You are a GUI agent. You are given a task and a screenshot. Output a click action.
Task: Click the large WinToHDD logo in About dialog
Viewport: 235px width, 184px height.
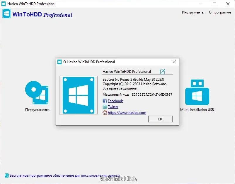coord(79,95)
